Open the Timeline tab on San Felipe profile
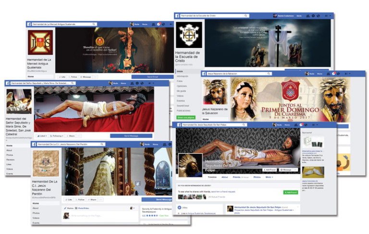 (x=212, y=177)
